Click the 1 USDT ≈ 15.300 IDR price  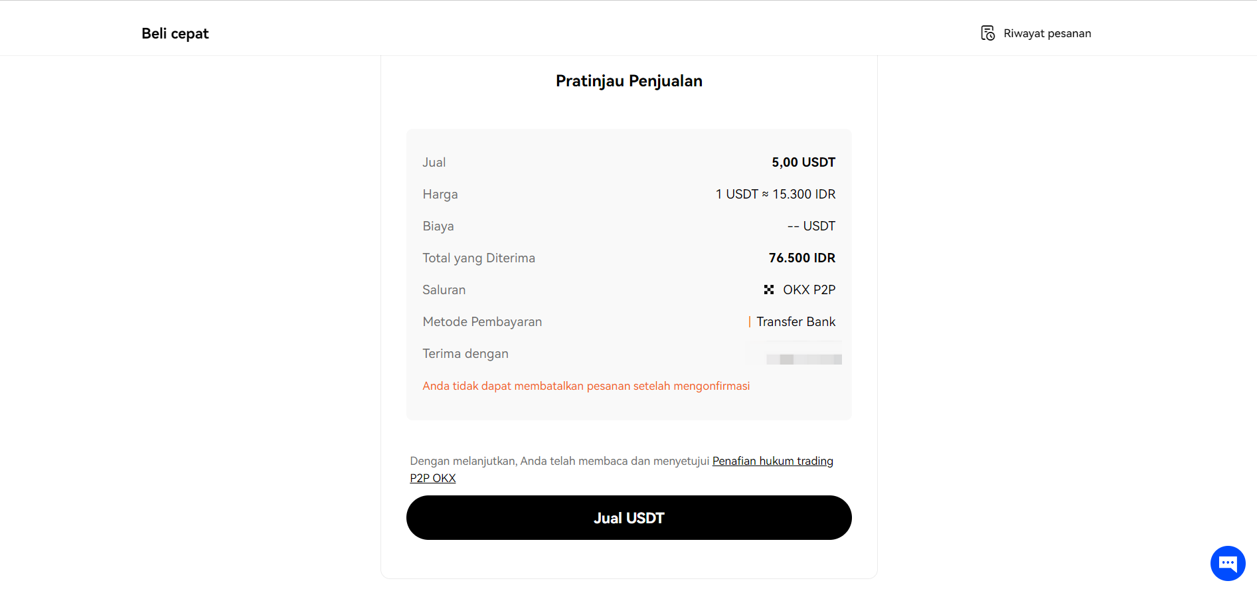coord(775,195)
